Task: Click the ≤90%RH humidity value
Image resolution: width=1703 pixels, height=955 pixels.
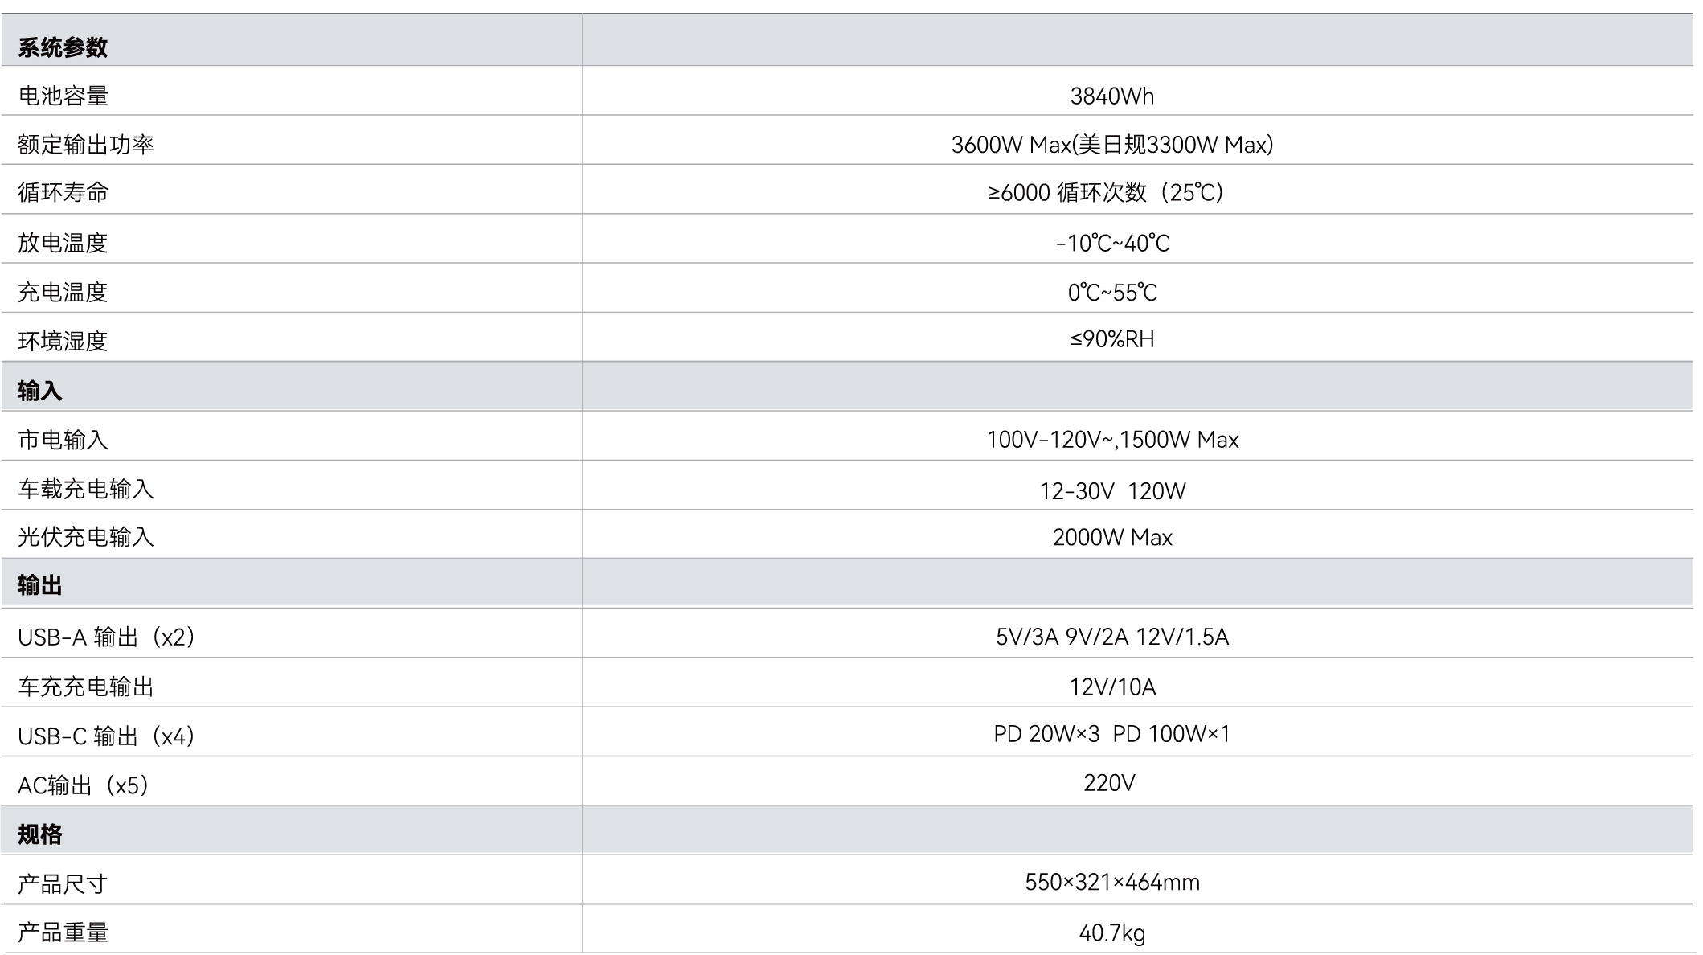Action: point(1111,339)
